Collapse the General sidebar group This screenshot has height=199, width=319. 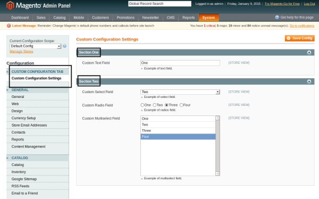point(38,90)
